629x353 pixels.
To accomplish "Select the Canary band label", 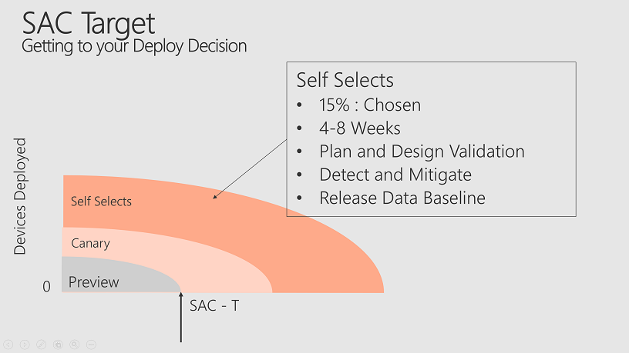I will coord(90,243).
